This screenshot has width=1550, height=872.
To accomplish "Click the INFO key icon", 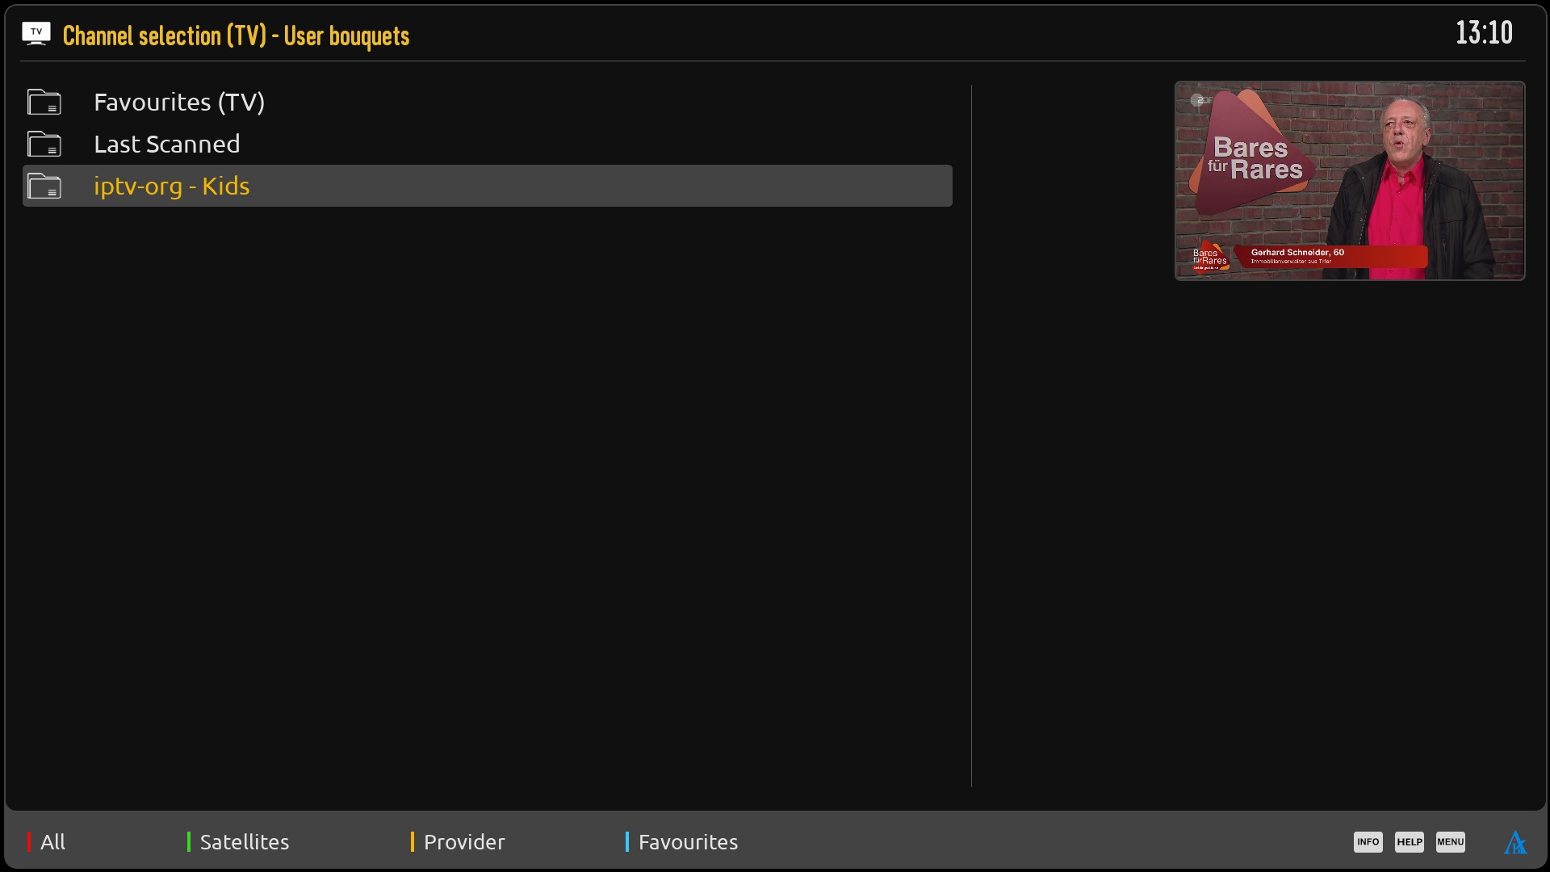I will tap(1368, 842).
